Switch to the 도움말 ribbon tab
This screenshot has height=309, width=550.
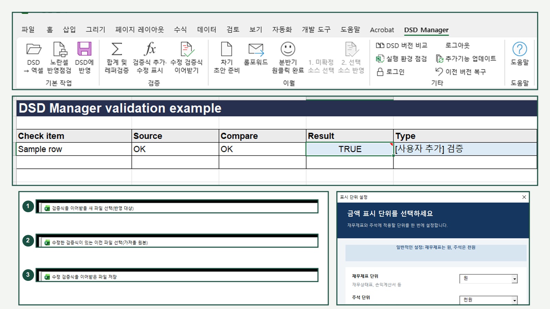[x=350, y=30]
